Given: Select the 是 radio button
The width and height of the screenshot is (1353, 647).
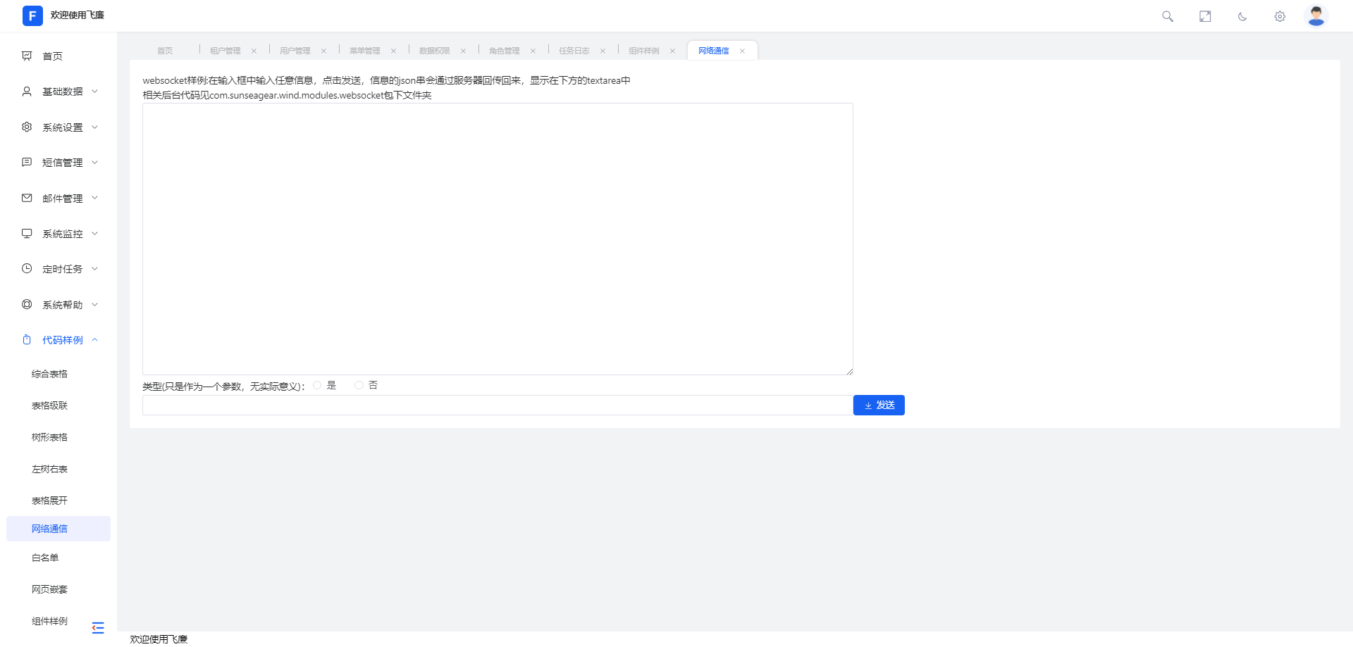Looking at the screenshot, I should coord(317,385).
